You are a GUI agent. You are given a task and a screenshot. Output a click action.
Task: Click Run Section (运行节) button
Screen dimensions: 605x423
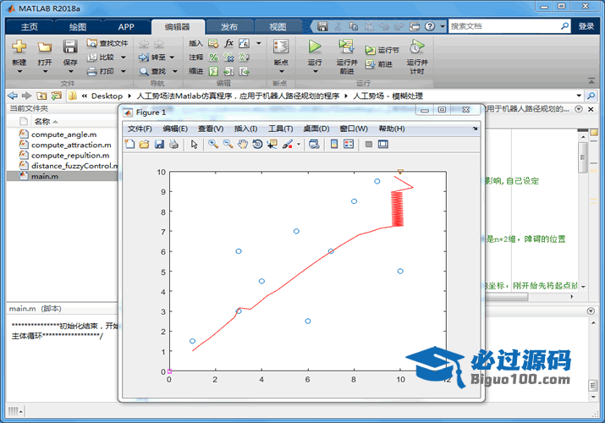tap(382, 50)
